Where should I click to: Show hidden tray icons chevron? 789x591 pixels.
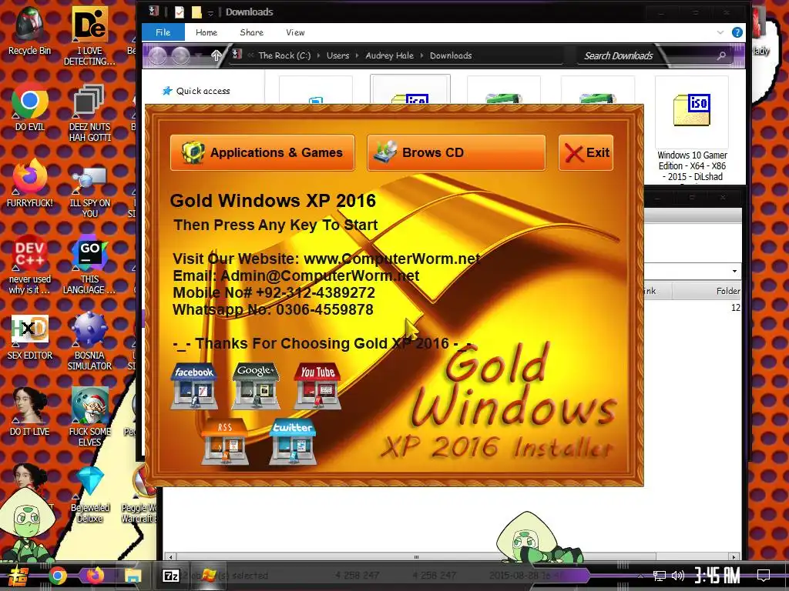[640, 576]
